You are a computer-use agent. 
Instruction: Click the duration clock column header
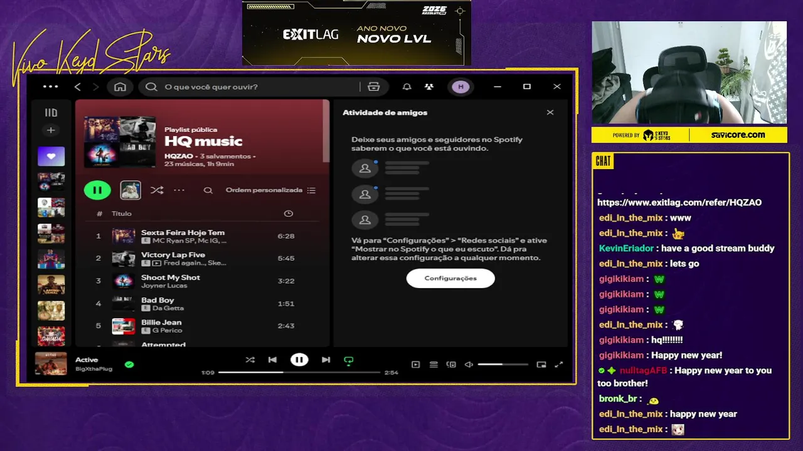[x=289, y=214]
